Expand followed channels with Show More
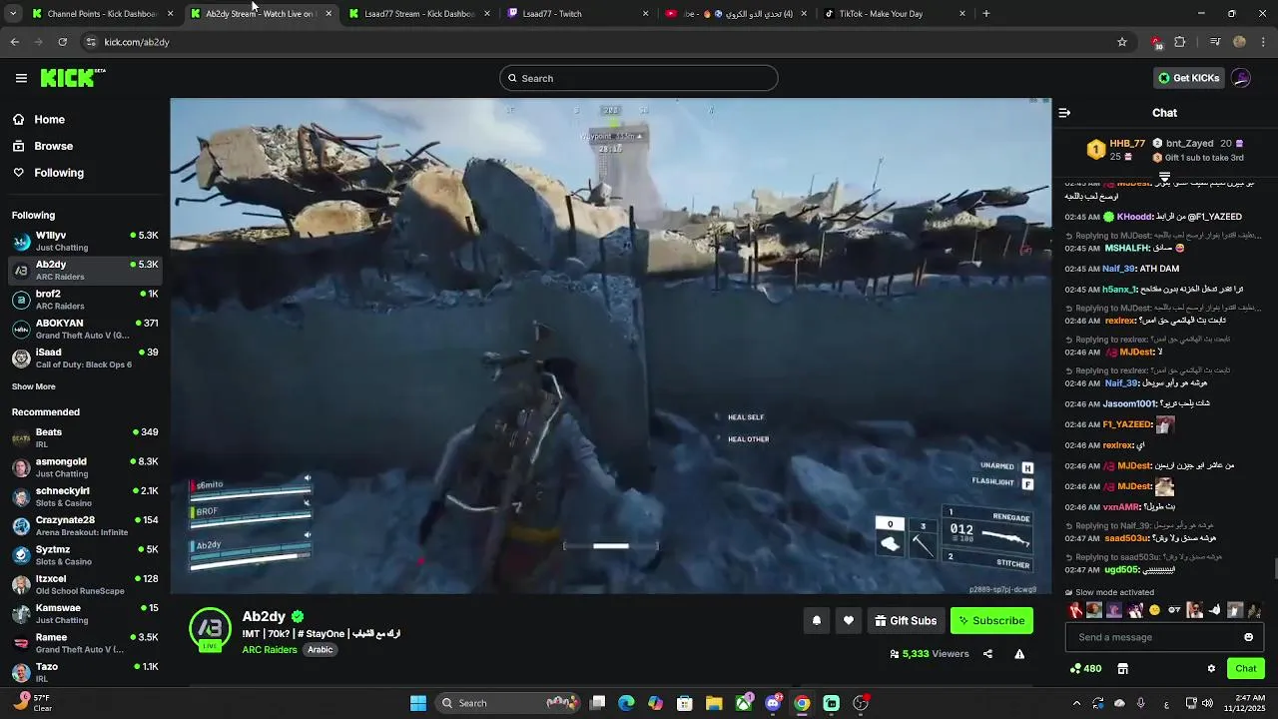This screenshot has width=1278, height=719. click(x=34, y=386)
